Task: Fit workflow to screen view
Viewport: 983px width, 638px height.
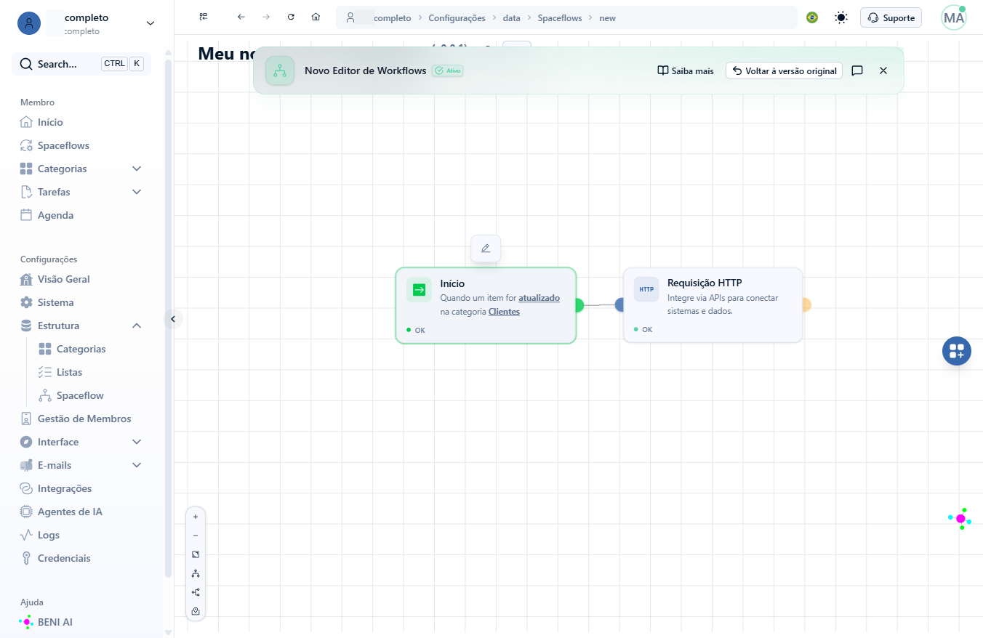Action: [196, 554]
